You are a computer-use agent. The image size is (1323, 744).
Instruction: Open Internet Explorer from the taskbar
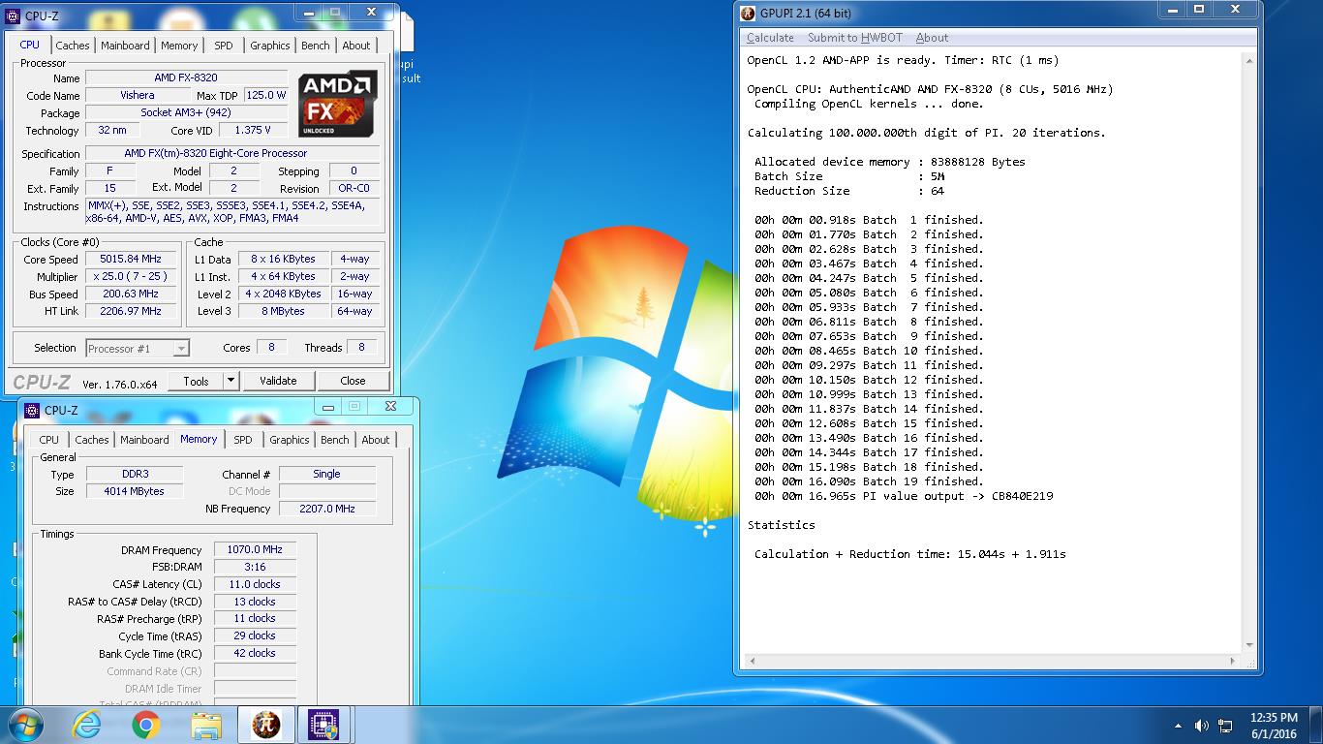[x=87, y=725]
